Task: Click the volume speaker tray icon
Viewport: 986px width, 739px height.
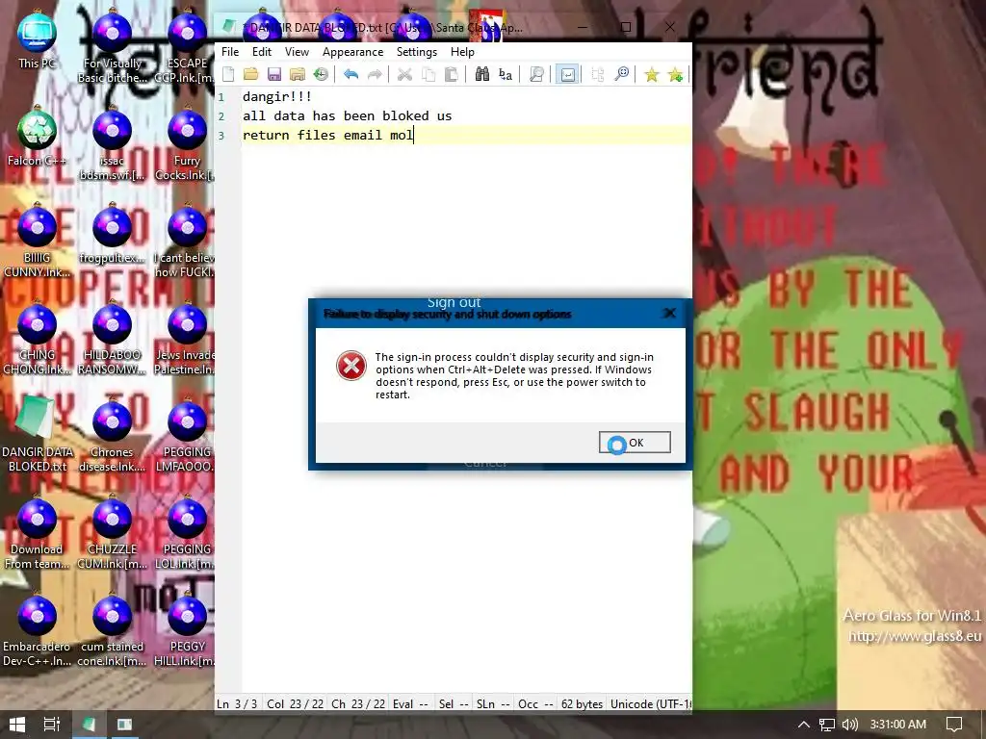Action: click(x=850, y=725)
